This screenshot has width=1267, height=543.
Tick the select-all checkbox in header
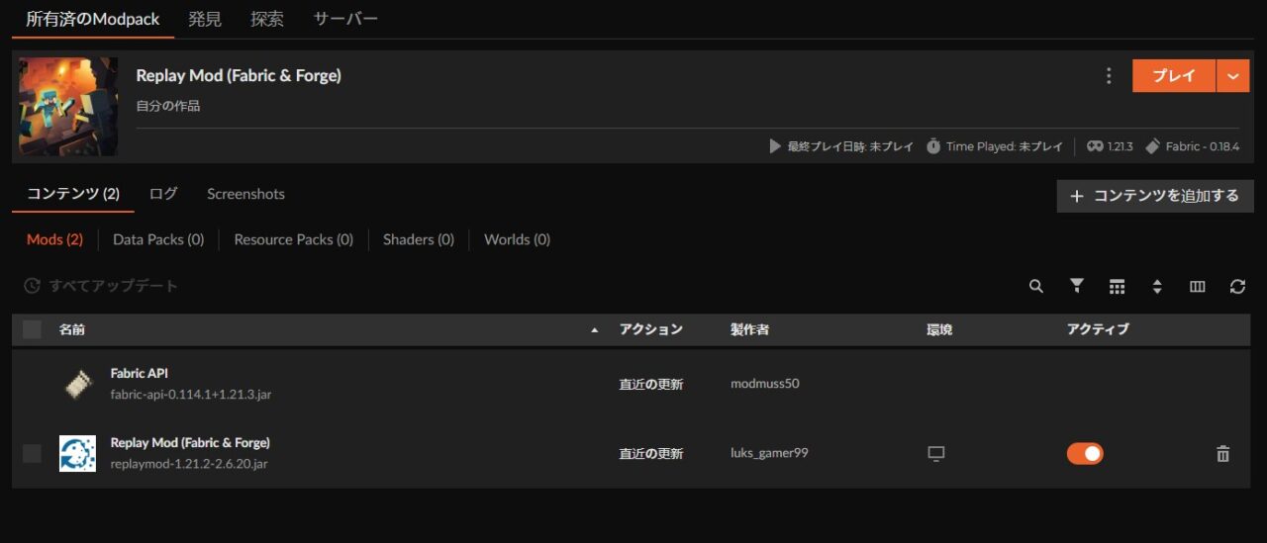33,329
